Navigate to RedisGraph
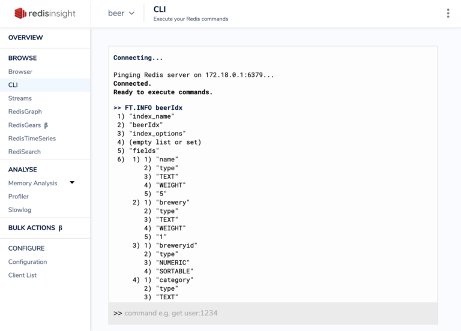The image size is (461, 331). pos(25,112)
